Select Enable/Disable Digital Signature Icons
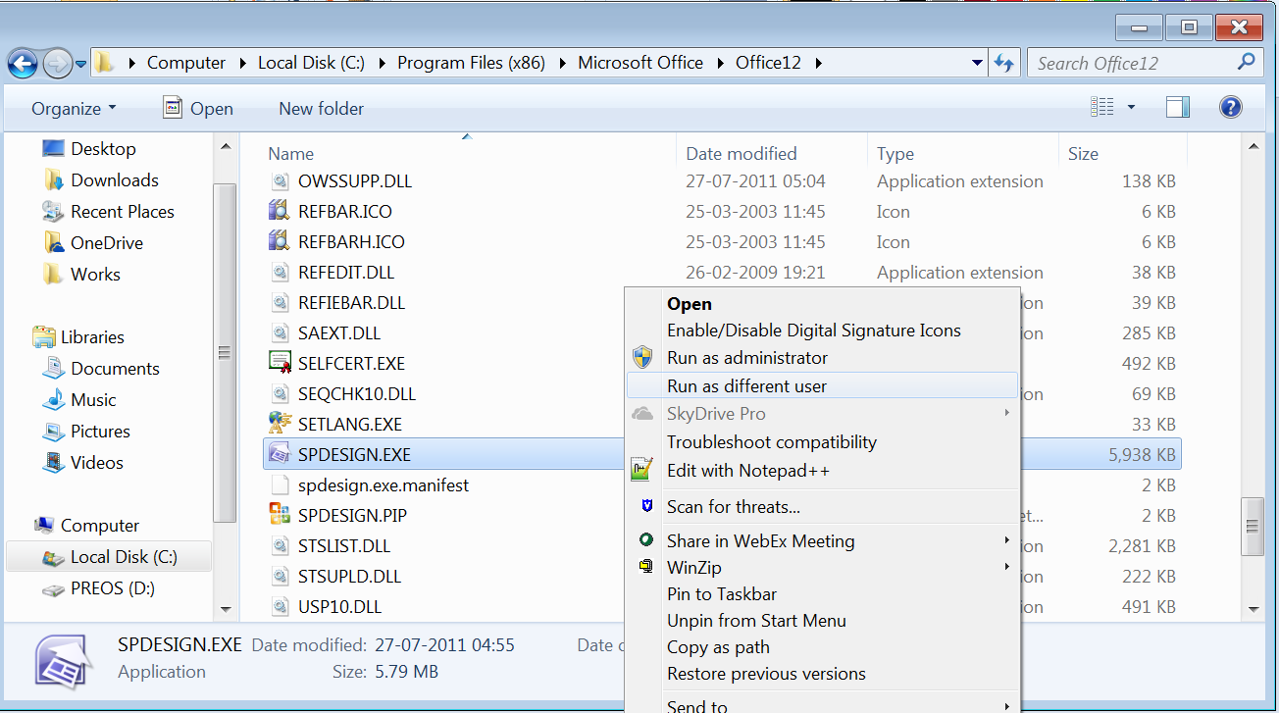Viewport: 1279px width, 713px height. click(x=814, y=331)
